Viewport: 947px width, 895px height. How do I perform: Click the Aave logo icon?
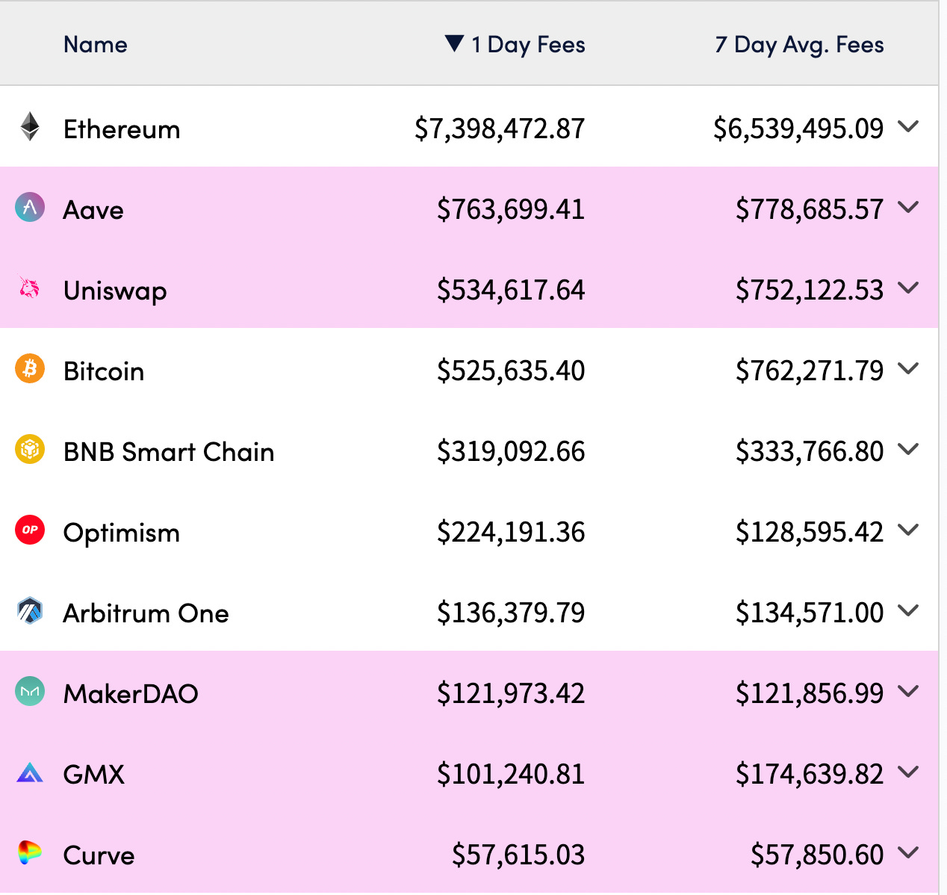(30, 208)
